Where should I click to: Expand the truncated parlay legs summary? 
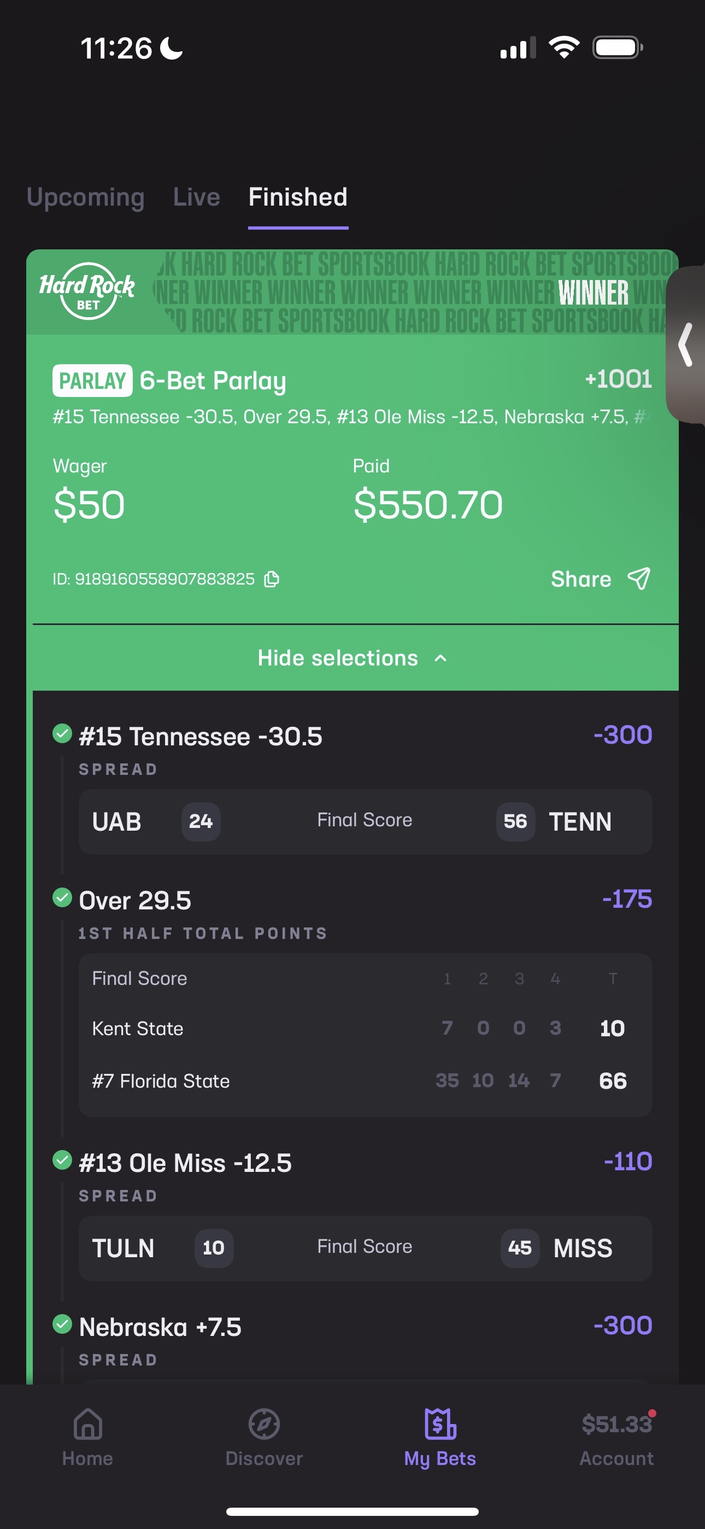pos(351,417)
